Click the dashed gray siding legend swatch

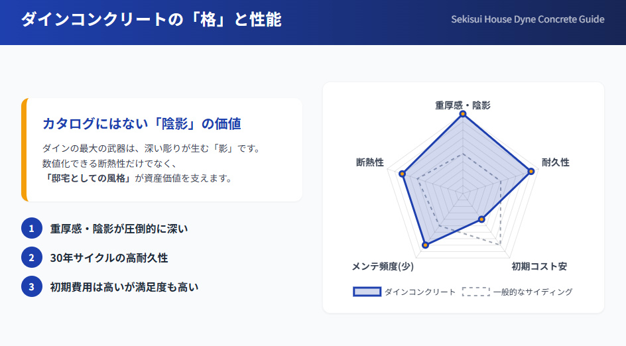point(475,292)
